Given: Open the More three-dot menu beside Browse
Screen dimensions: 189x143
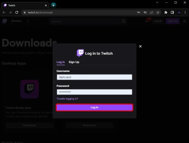Looking at the screenshot, I should tap(28, 21).
